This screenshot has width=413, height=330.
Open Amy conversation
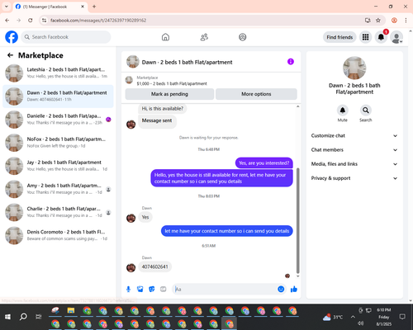coord(58,189)
